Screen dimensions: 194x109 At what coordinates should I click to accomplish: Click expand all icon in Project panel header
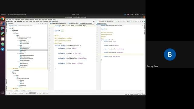(41, 23)
